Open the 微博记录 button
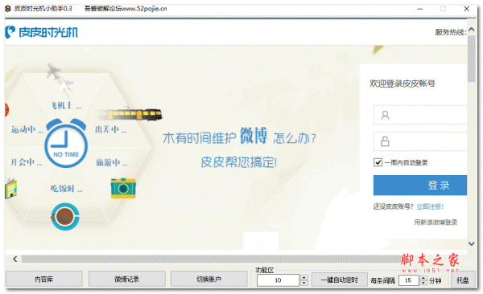 click(x=126, y=280)
